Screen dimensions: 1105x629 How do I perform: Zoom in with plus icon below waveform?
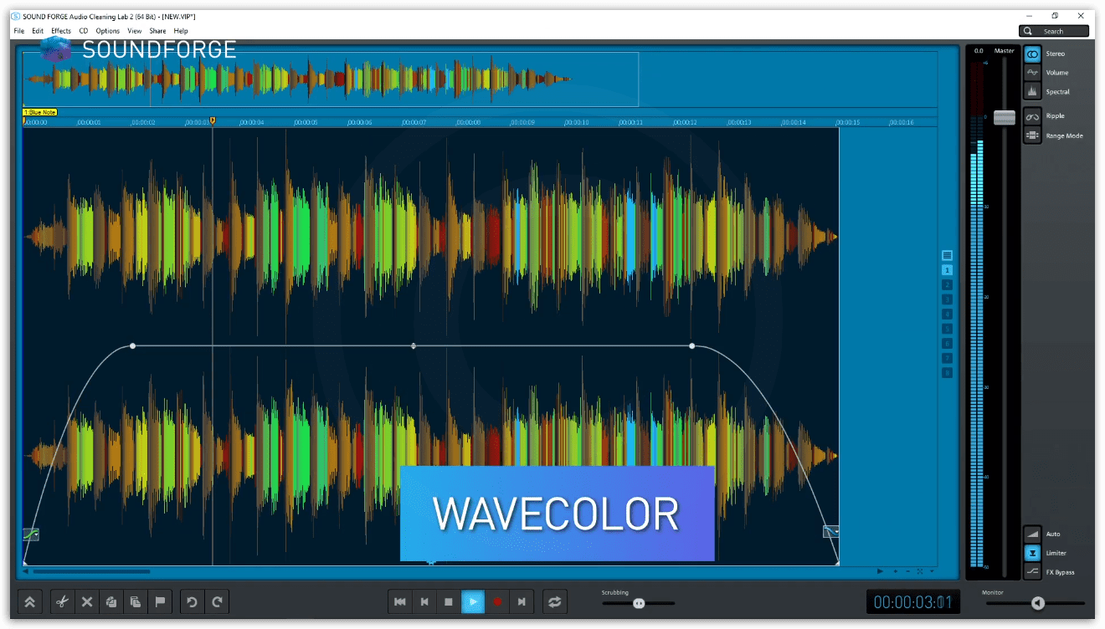(896, 571)
